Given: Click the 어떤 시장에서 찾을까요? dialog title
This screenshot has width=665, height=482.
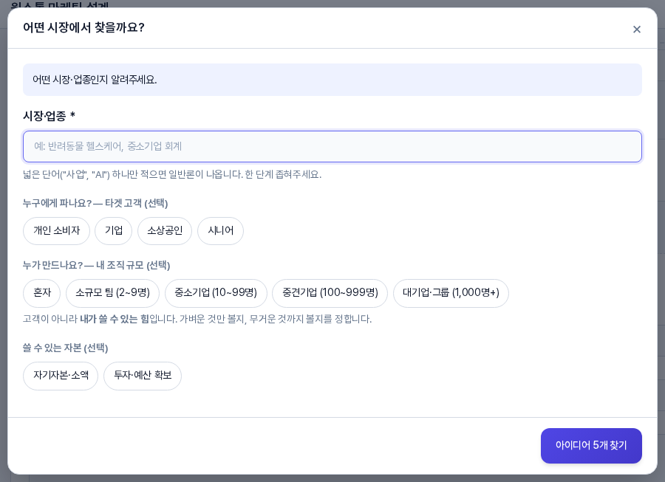Looking at the screenshot, I should 83,27.
